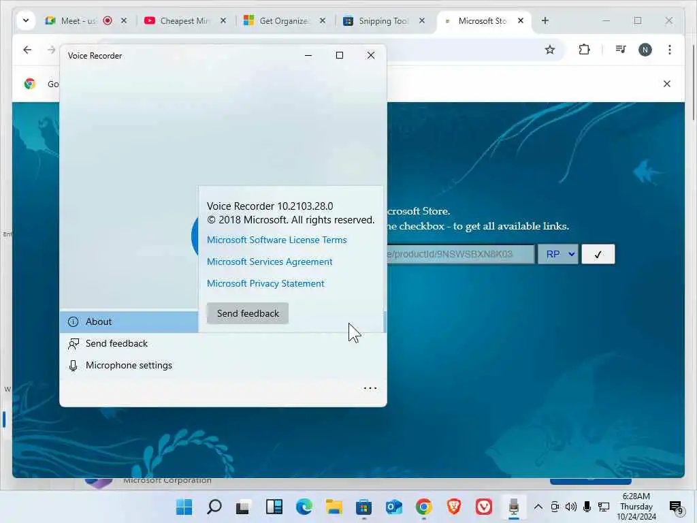Open Microsoft Services Agreement link
This screenshot has height=523, width=697.
(270, 261)
